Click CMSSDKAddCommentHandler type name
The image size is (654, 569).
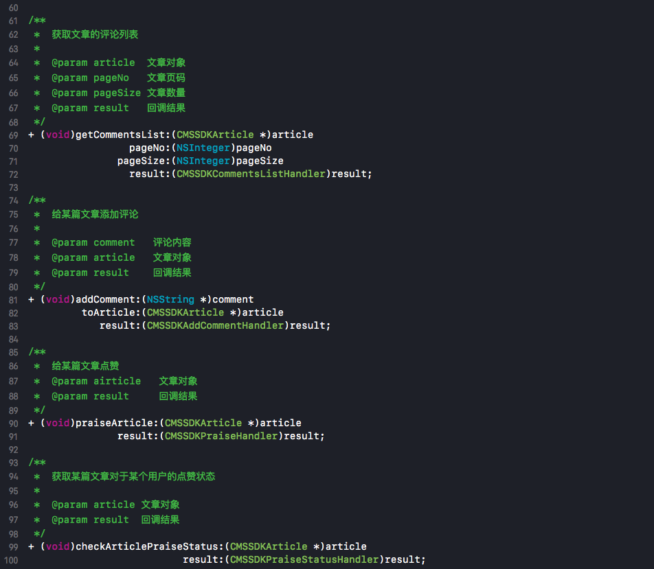[215, 325]
